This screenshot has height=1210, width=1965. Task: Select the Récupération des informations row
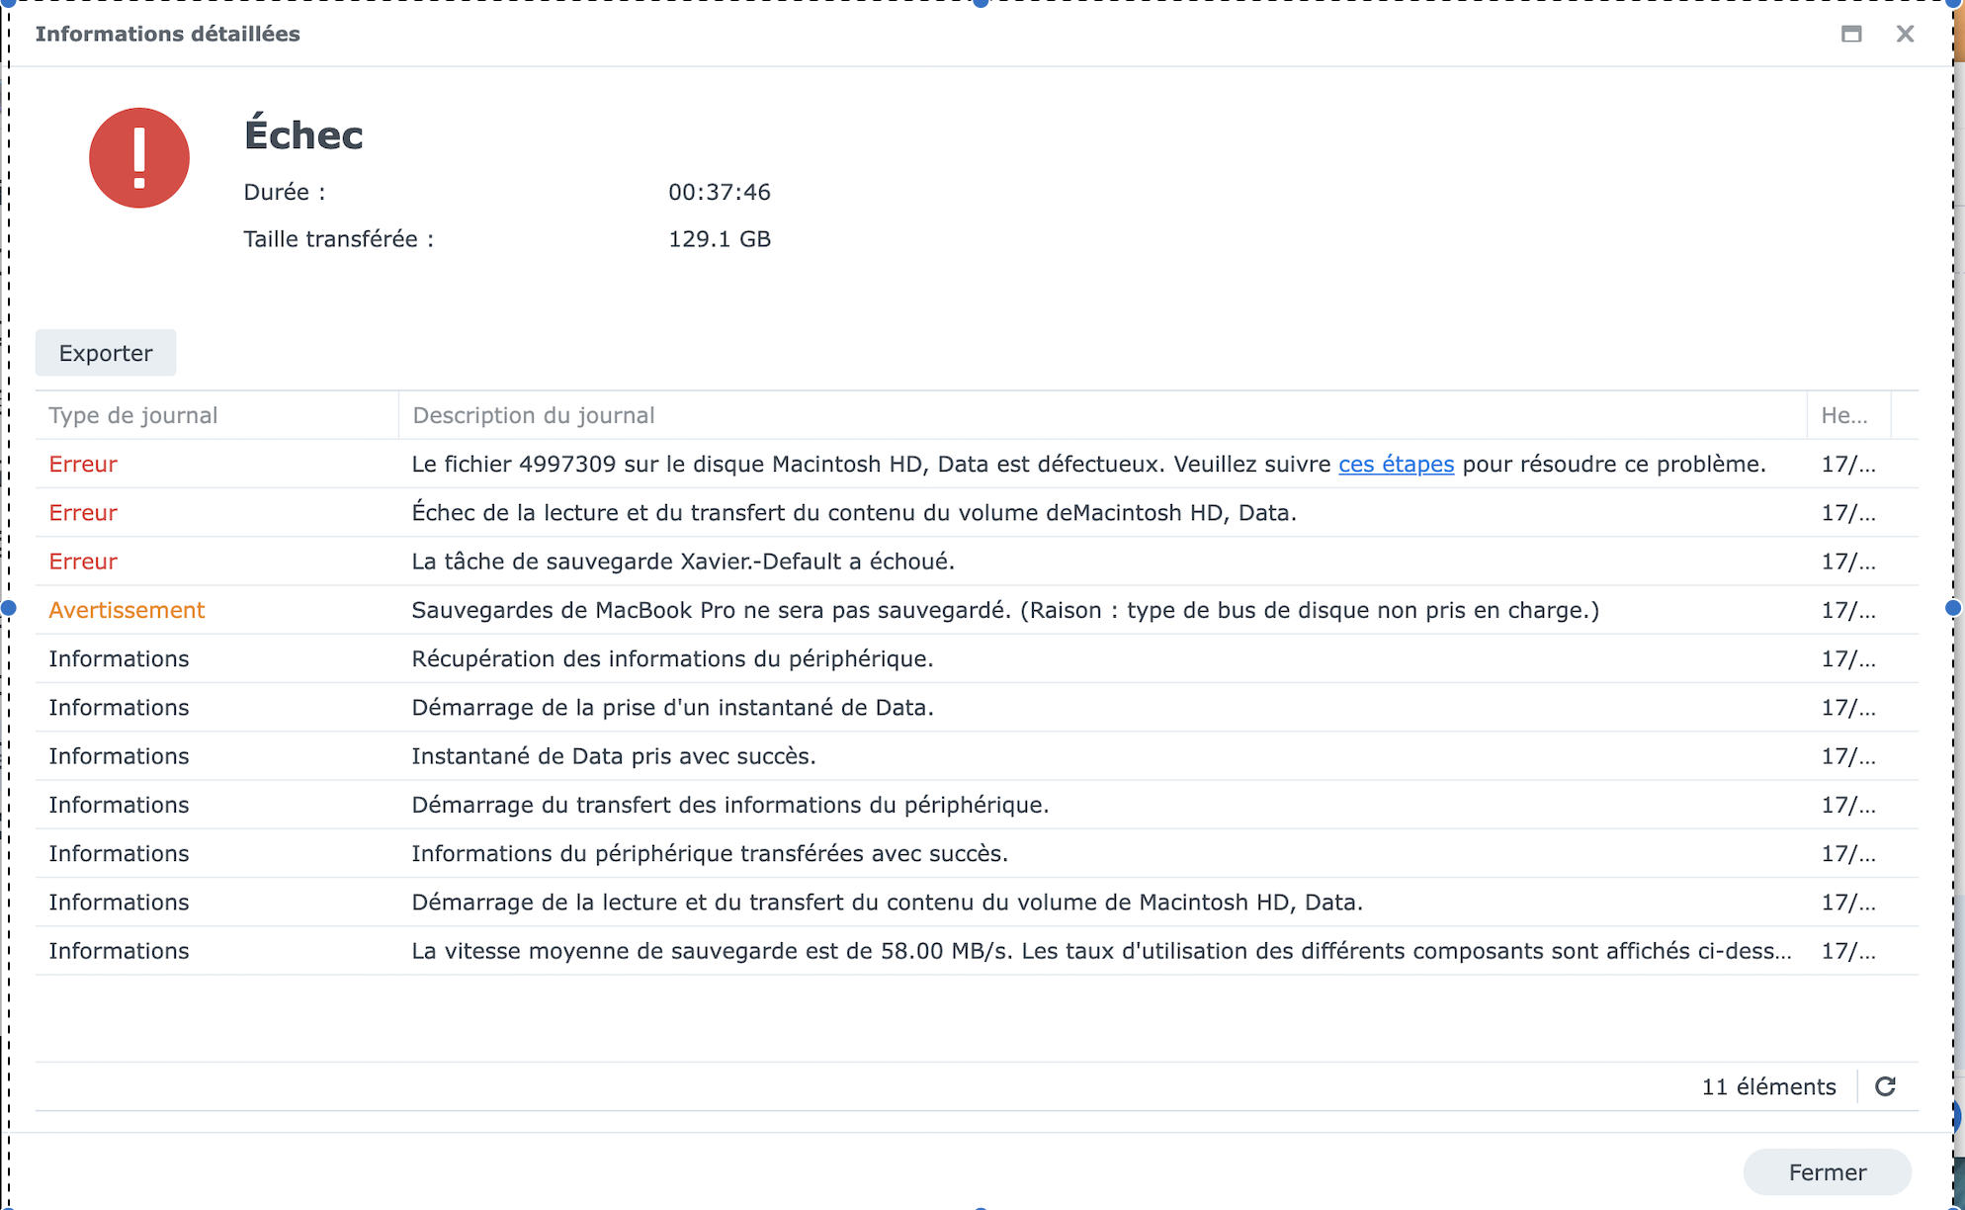(x=672, y=658)
